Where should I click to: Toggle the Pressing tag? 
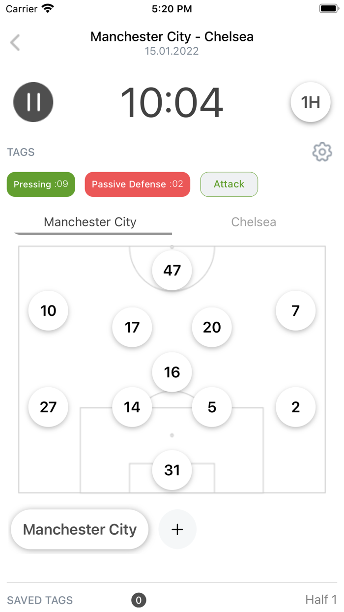pos(41,184)
